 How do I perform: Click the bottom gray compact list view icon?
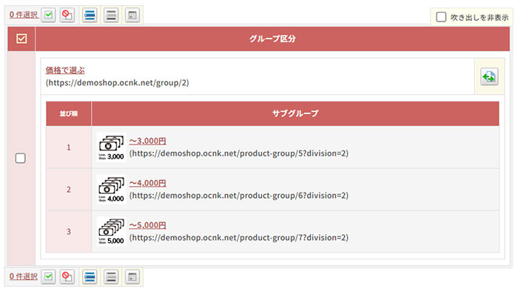coord(111,276)
